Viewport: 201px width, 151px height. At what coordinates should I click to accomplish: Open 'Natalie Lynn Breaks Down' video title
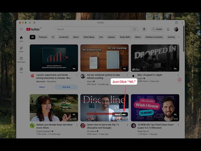coord(54,126)
